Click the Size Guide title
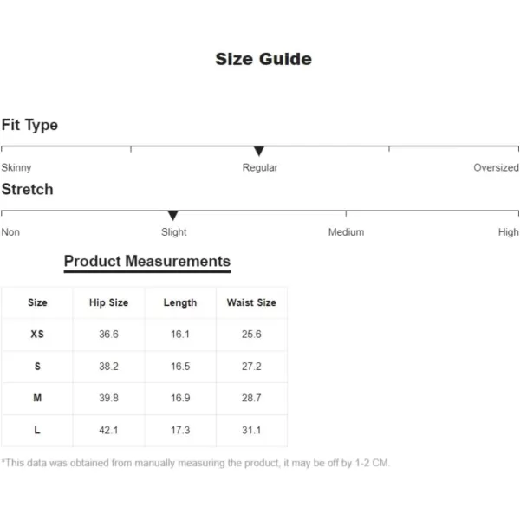The height and width of the screenshot is (520, 520). 263,59
